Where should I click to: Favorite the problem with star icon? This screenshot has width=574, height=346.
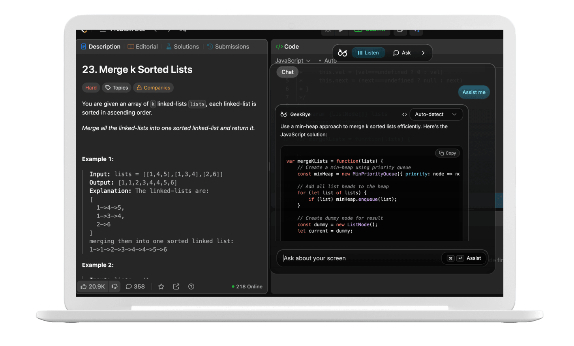(x=161, y=287)
